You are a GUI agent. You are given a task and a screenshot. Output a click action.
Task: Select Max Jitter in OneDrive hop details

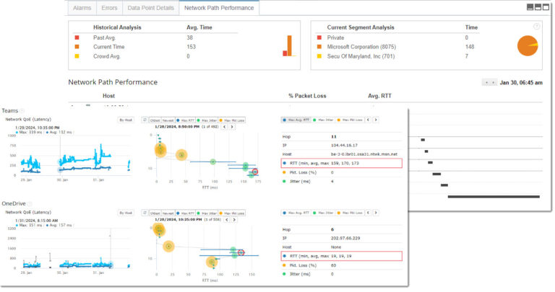(324, 213)
